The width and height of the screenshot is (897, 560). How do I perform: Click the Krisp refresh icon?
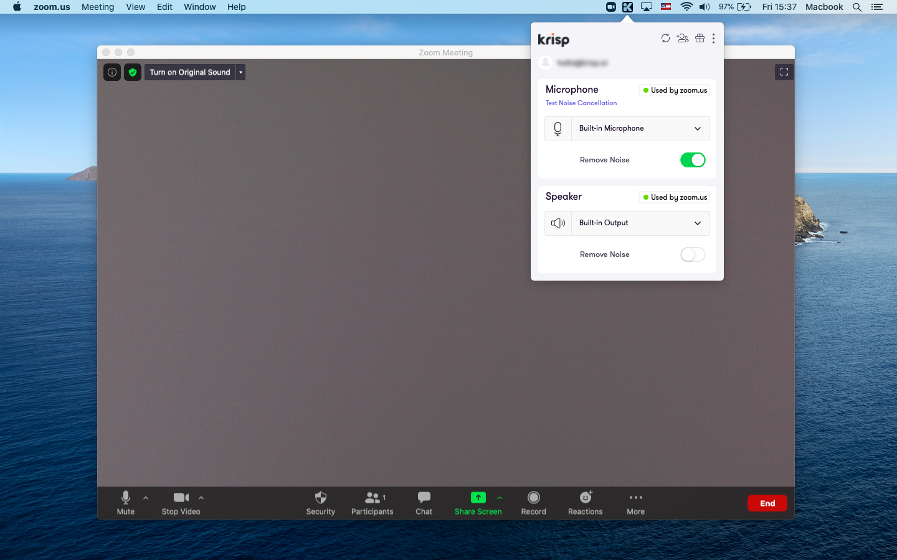pyautogui.click(x=665, y=39)
